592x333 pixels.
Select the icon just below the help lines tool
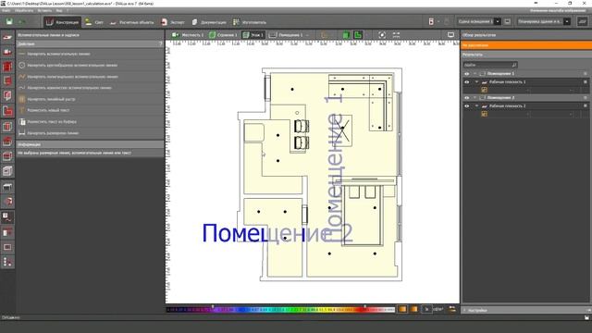[x=7, y=232]
